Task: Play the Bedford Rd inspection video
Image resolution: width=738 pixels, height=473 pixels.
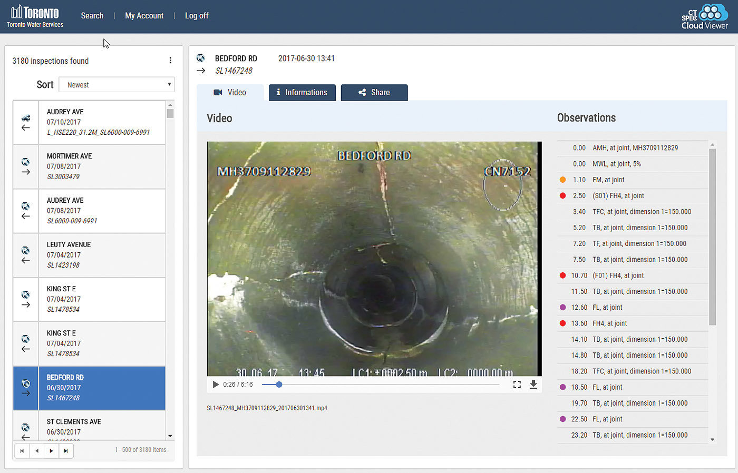Action: pos(216,385)
